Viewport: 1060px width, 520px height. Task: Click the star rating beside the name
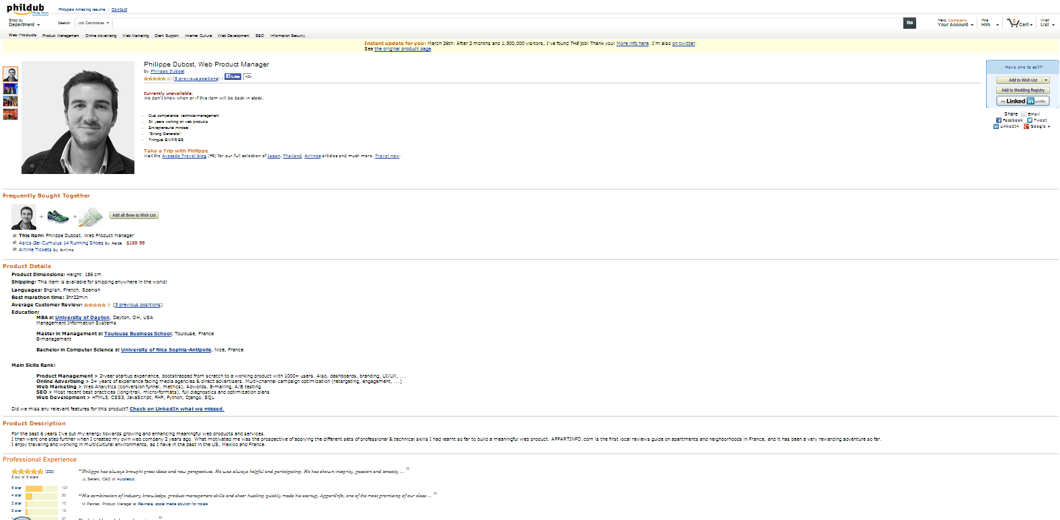click(155, 79)
